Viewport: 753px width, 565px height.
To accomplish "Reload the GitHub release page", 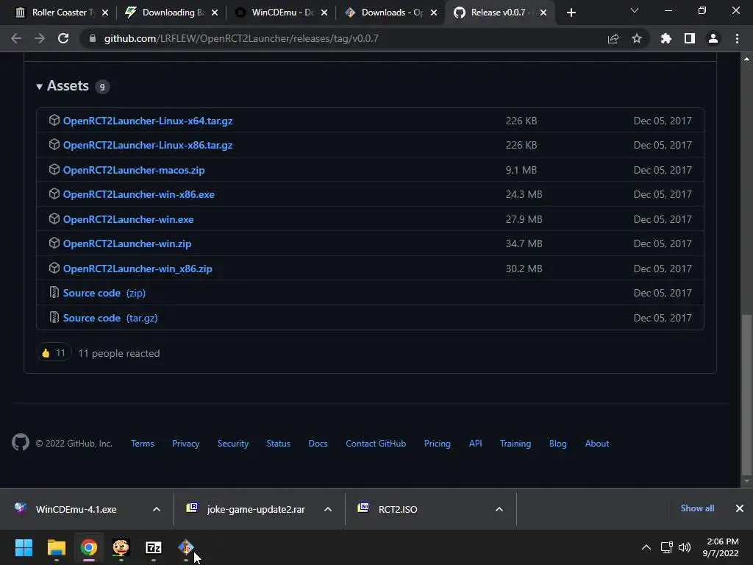I will pos(63,38).
